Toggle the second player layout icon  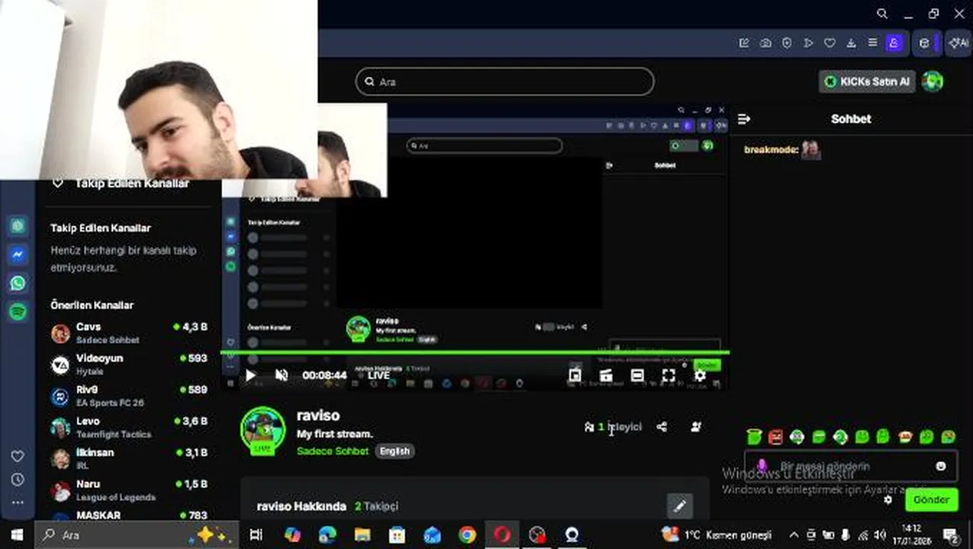click(x=606, y=375)
